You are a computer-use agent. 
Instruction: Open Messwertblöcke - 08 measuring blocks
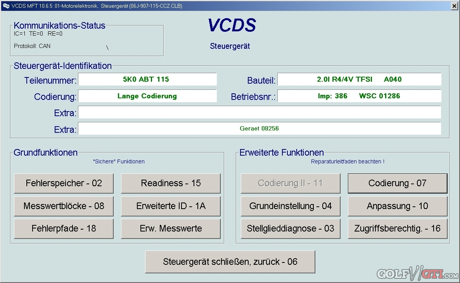pyautogui.click(x=64, y=206)
